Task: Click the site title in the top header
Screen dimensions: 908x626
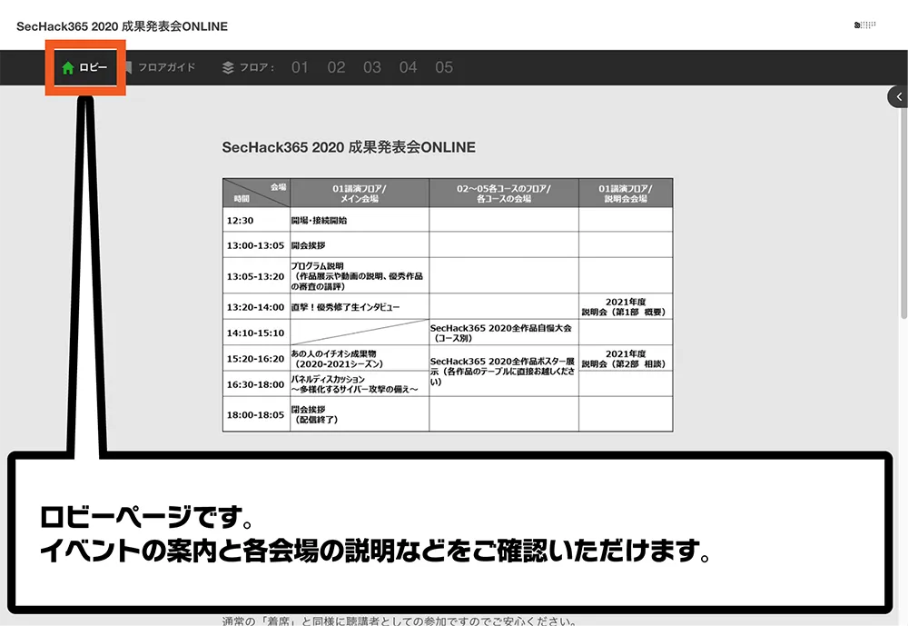Action: [x=123, y=26]
